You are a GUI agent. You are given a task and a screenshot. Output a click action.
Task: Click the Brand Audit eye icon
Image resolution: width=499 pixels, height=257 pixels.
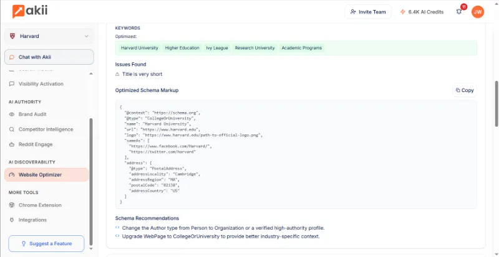coord(12,114)
